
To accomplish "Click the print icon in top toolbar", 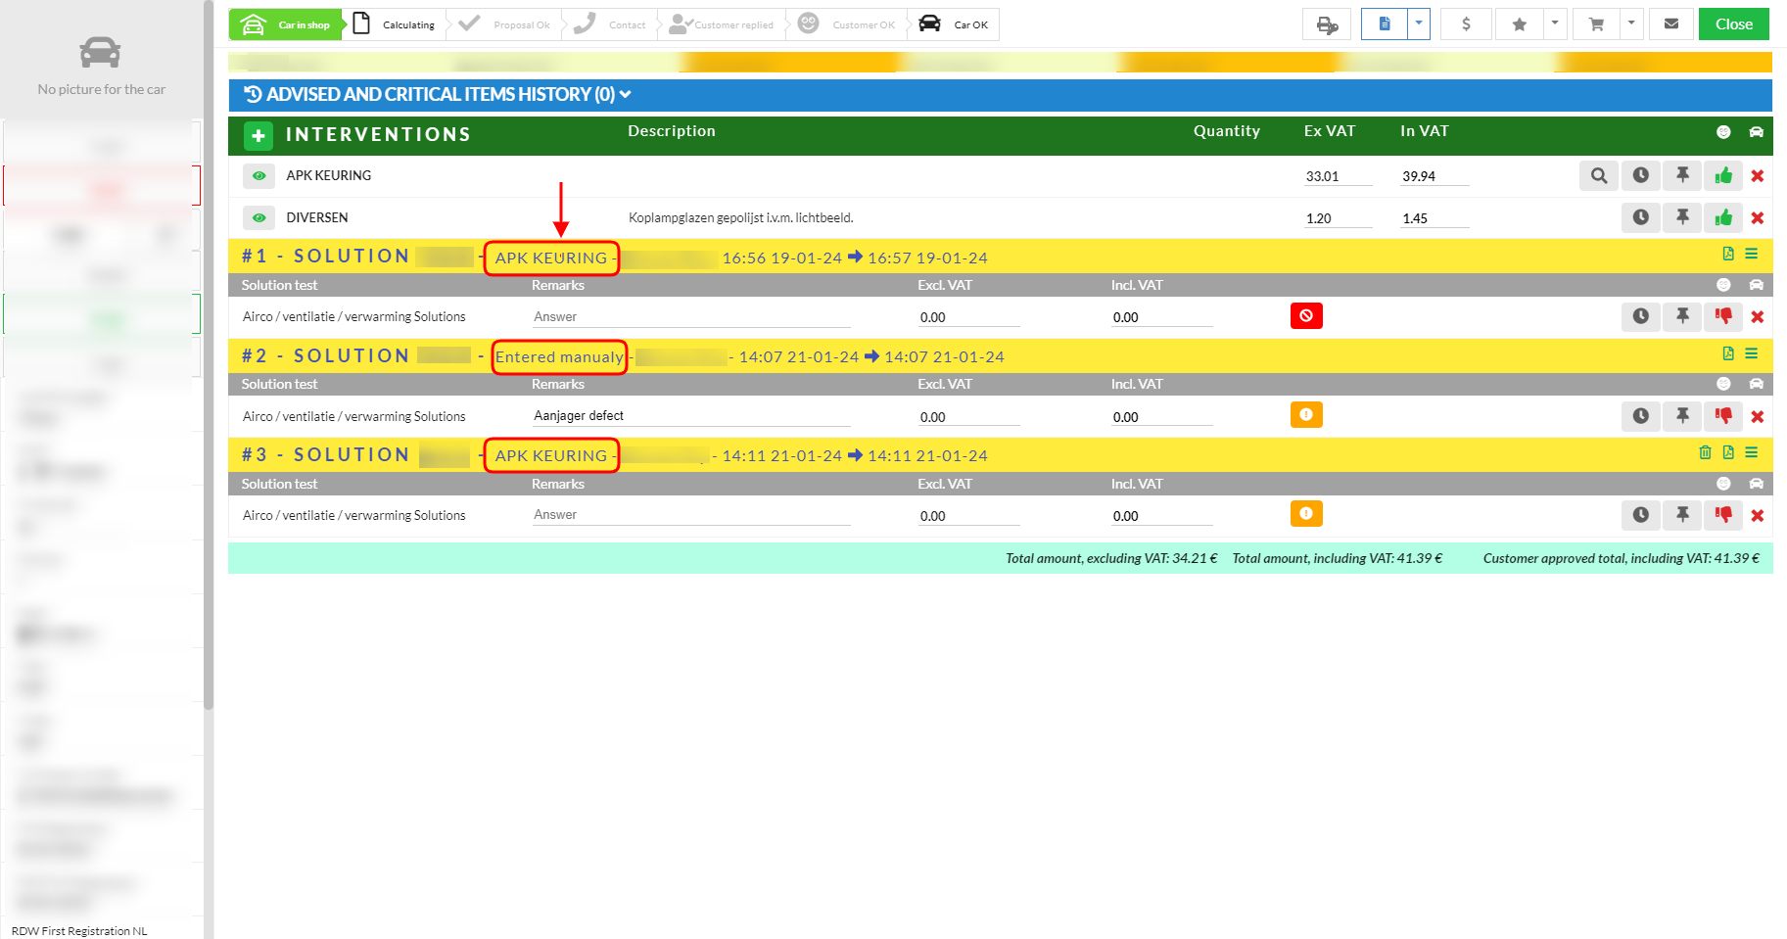I will [1326, 24].
